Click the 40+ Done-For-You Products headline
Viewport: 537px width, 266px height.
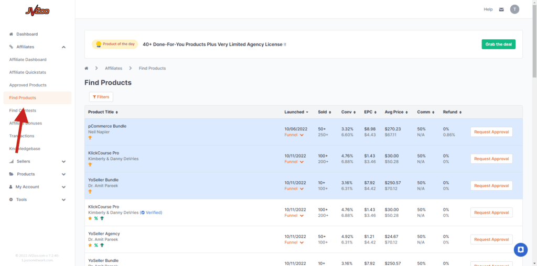[x=214, y=45]
